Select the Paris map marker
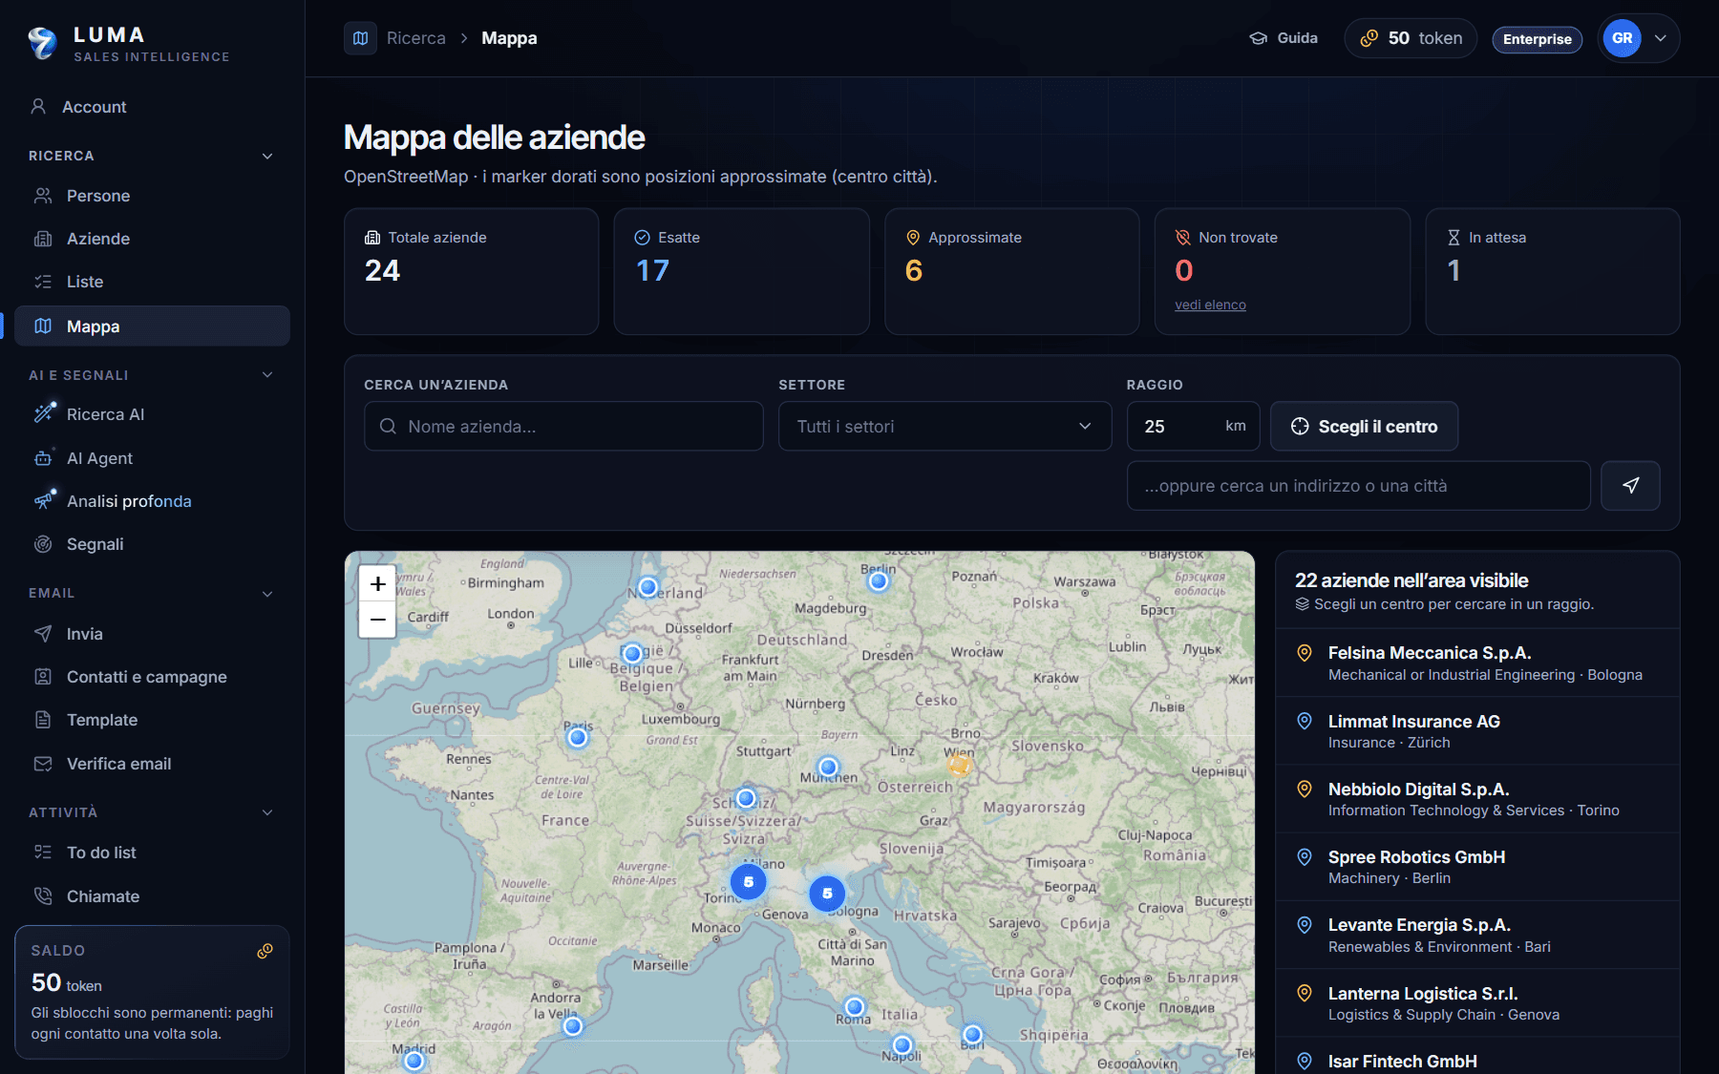Image resolution: width=1719 pixels, height=1074 pixels. [x=577, y=737]
